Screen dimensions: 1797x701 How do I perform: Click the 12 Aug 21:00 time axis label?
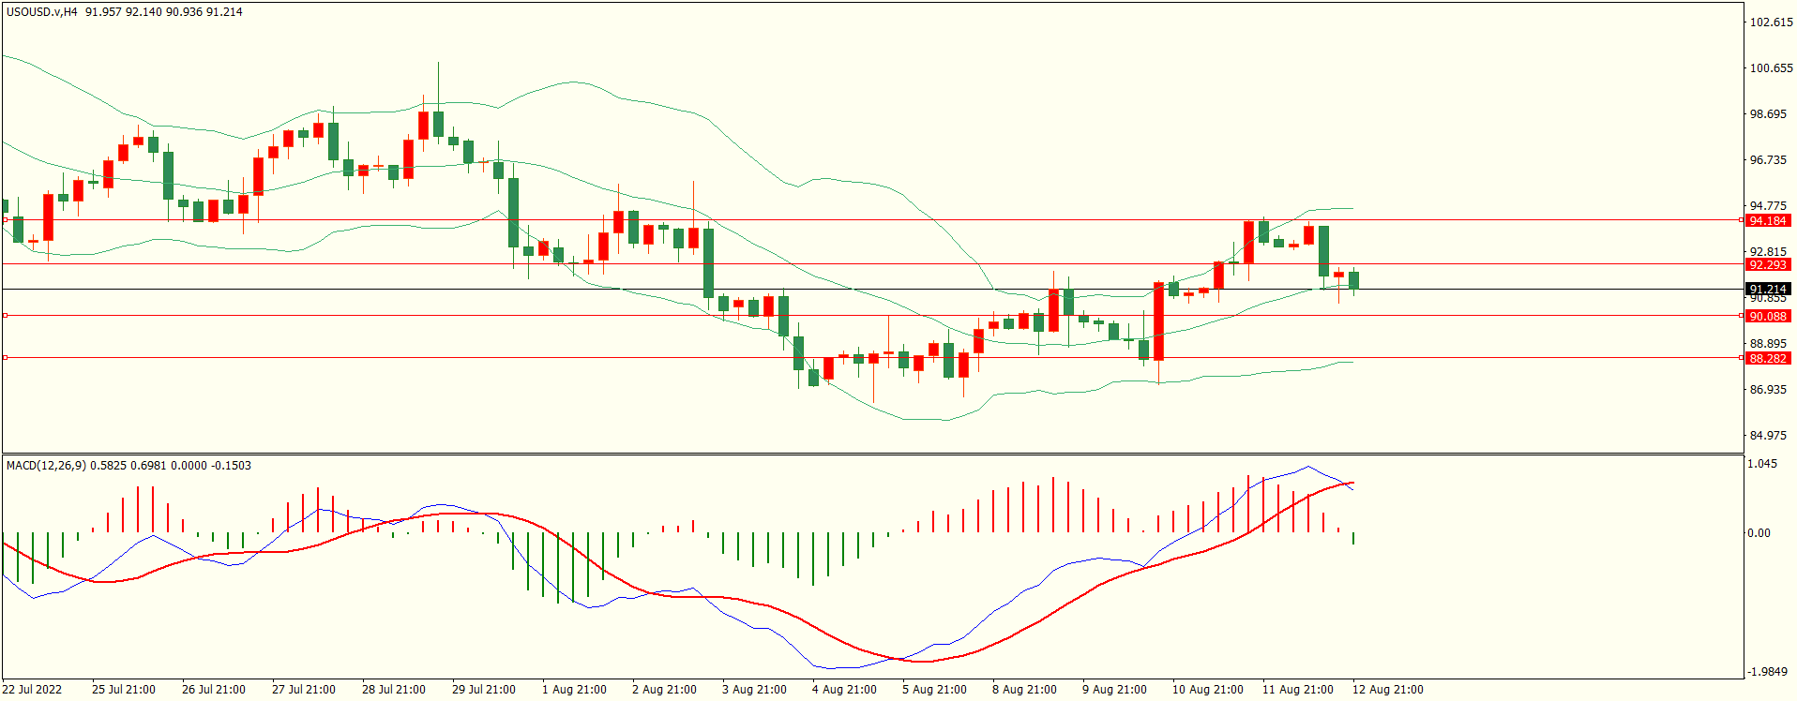pos(1387,690)
